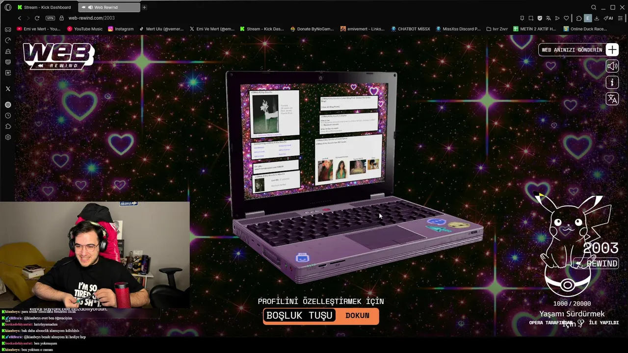Open sidebar settings gear icon
The width and height of the screenshot is (628, 353).
pyautogui.click(x=8, y=137)
